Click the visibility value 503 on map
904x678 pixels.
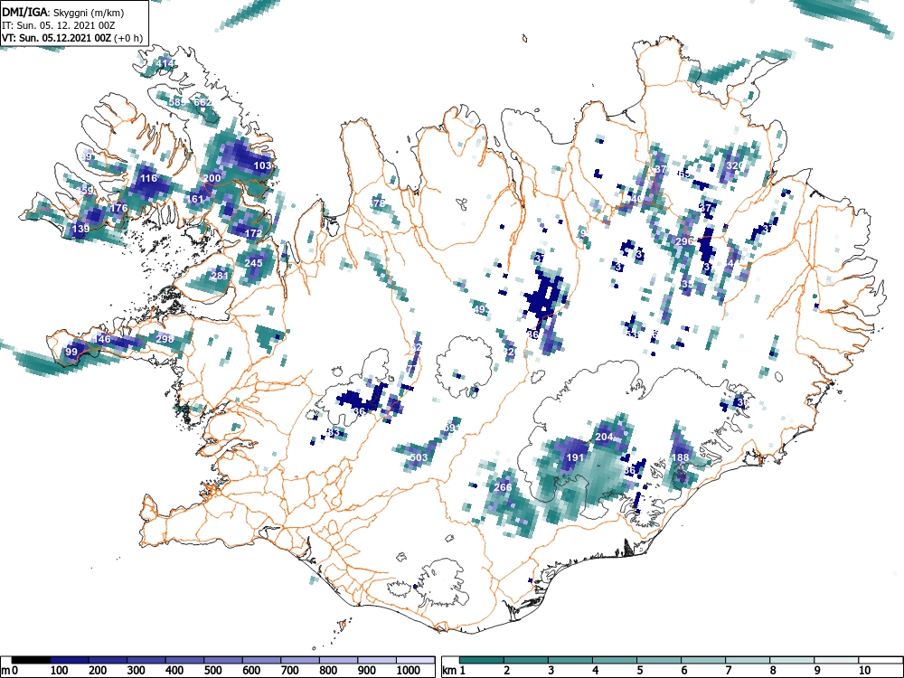(x=419, y=457)
